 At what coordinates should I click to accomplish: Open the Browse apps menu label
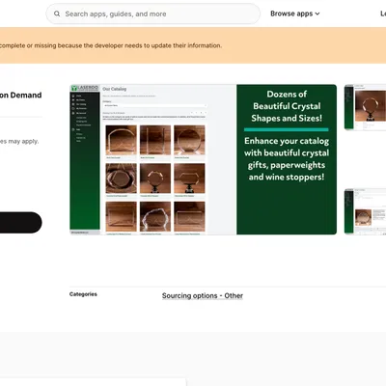[x=291, y=14]
